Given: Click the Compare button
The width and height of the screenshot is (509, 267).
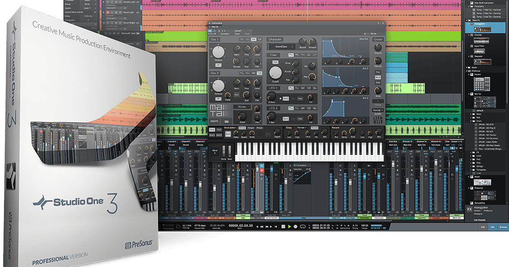Looking at the screenshot, I should tap(225, 34).
